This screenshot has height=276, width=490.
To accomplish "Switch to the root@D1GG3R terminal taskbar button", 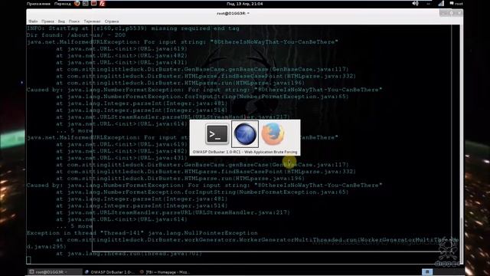I will point(54,272).
